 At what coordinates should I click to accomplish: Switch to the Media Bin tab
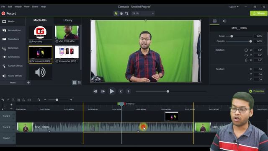point(40,20)
